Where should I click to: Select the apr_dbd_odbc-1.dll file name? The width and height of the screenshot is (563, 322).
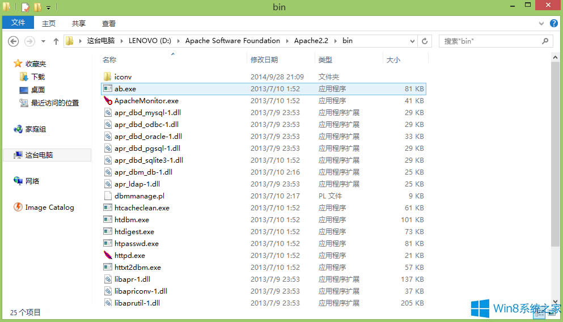146,124
